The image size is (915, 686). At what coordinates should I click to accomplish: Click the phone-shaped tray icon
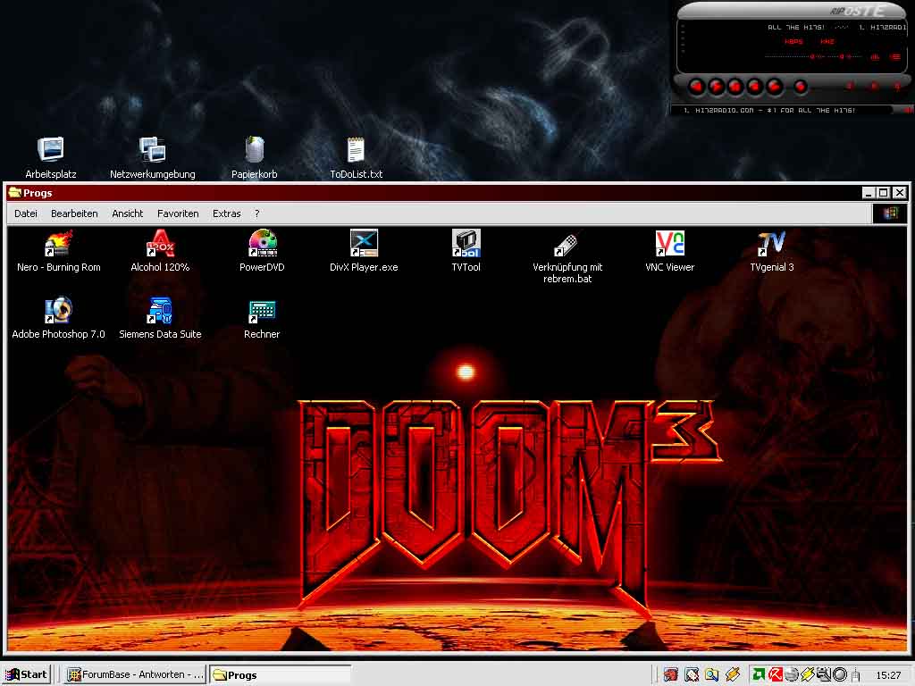click(x=855, y=676)
